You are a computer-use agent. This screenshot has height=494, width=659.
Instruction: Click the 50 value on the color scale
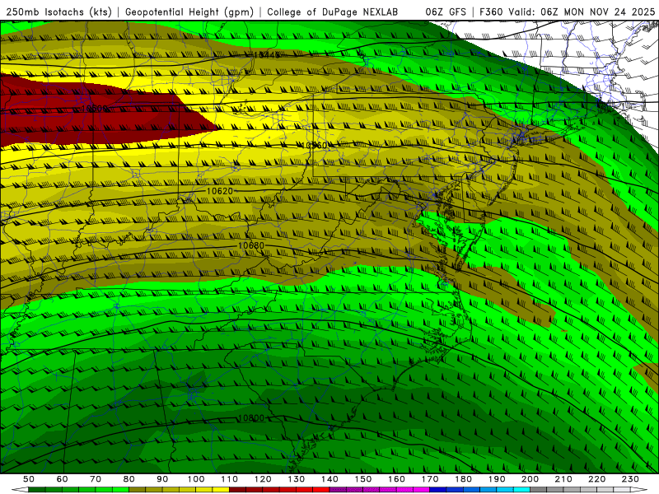point(29,479)
